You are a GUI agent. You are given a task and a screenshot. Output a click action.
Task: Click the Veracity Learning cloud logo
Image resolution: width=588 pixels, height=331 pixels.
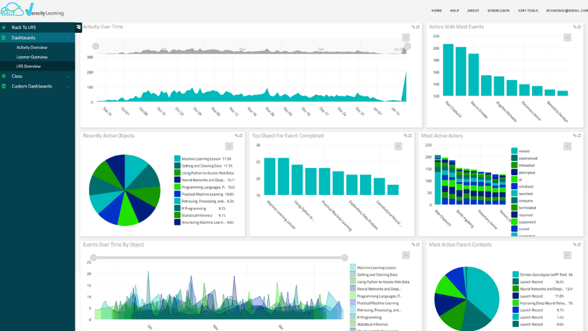point(12,10)
